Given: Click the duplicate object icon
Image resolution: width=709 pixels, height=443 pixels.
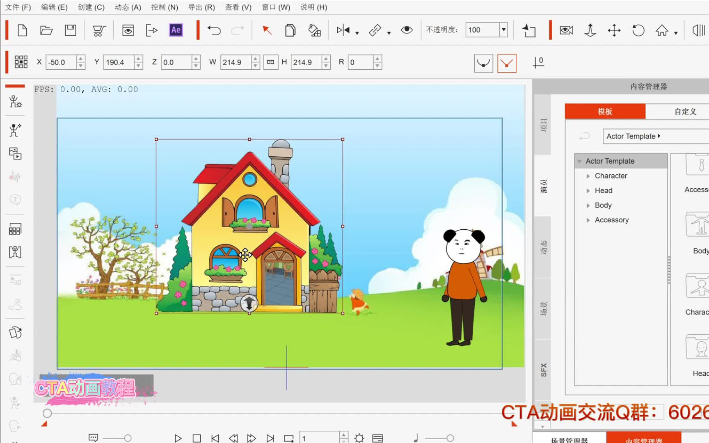Looking at the screenshot, I should 290,30.
